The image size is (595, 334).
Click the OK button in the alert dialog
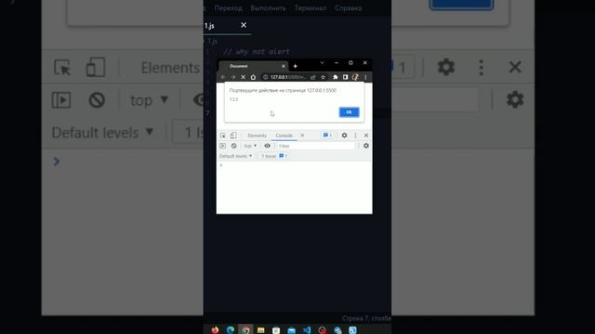tap(349, 112)
